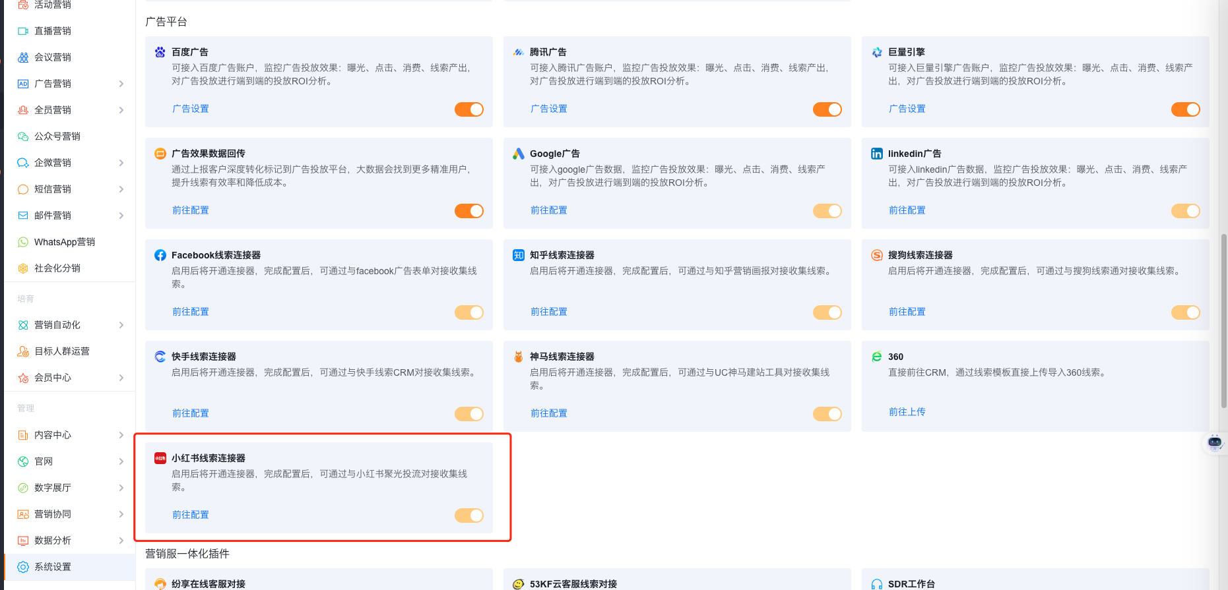Viewport: 1228px width, 590px height.
Task: Open 广告设置 link for 百度广告
Action: [191, 109]
